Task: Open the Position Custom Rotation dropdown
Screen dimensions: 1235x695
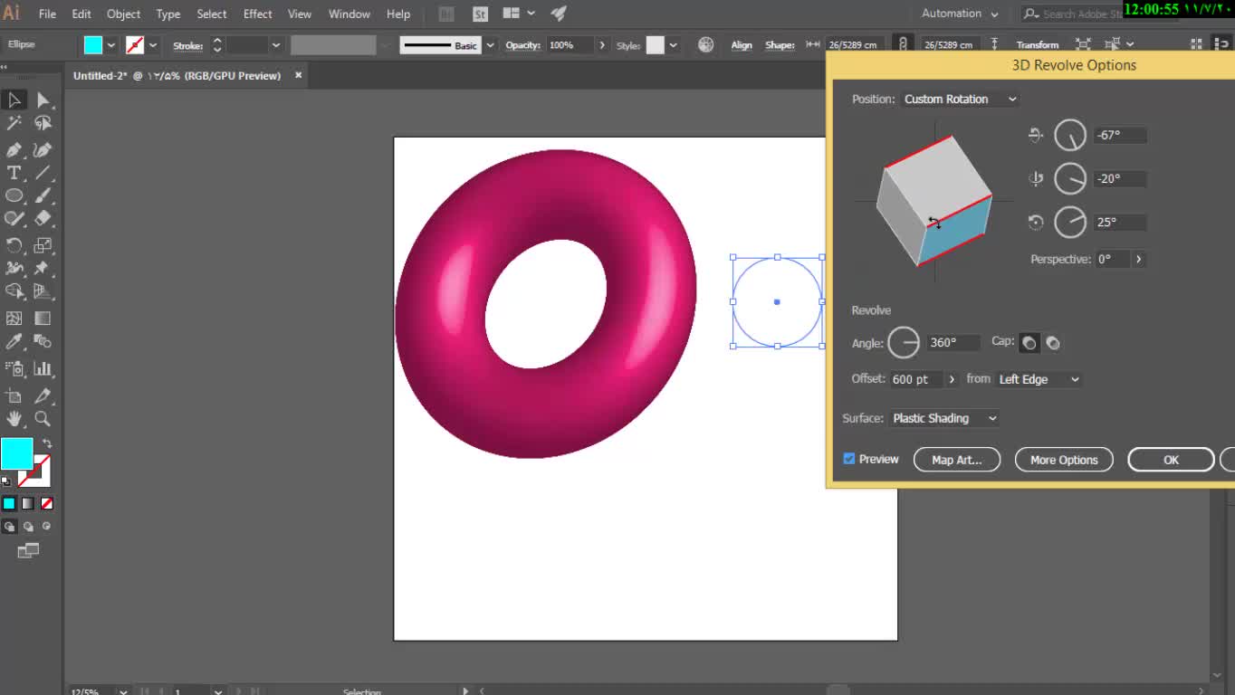Action: pos(960,100)
